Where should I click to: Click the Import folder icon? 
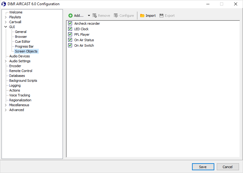pos(142,16)
